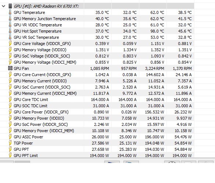This screenshot has height=183, width=215.
Task: Select the GPU Core Current (VDDCR_GFX) label
Action: [42, 75]
